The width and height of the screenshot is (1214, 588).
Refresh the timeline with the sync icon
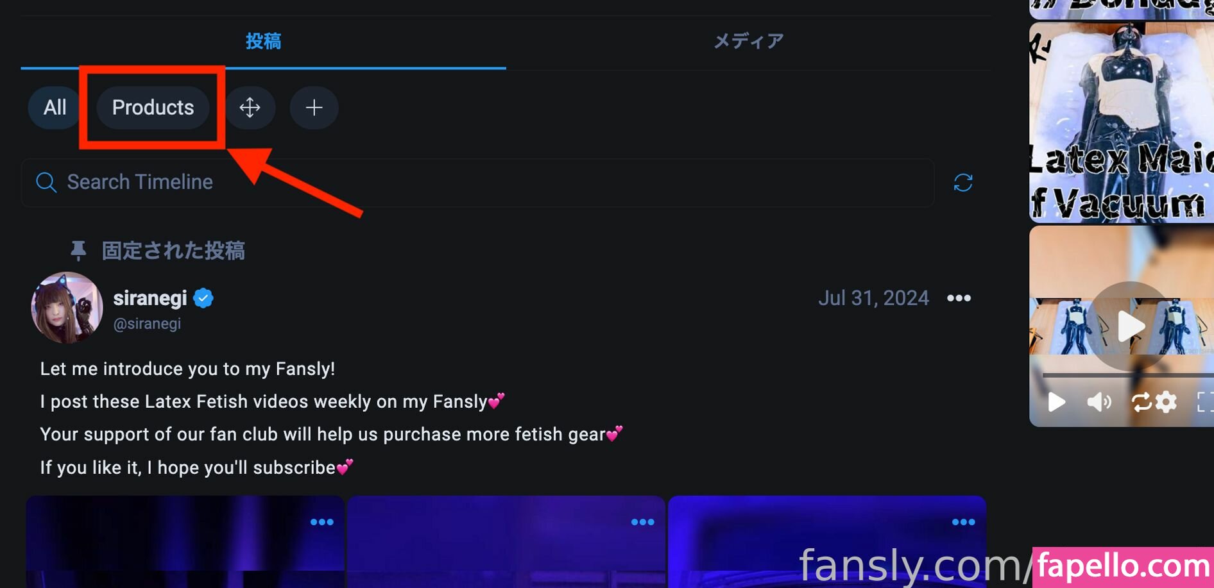point(963,183)
